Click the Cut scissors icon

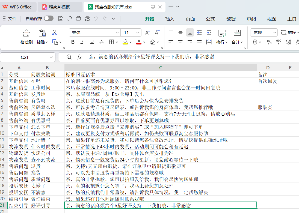coord(55,32)
